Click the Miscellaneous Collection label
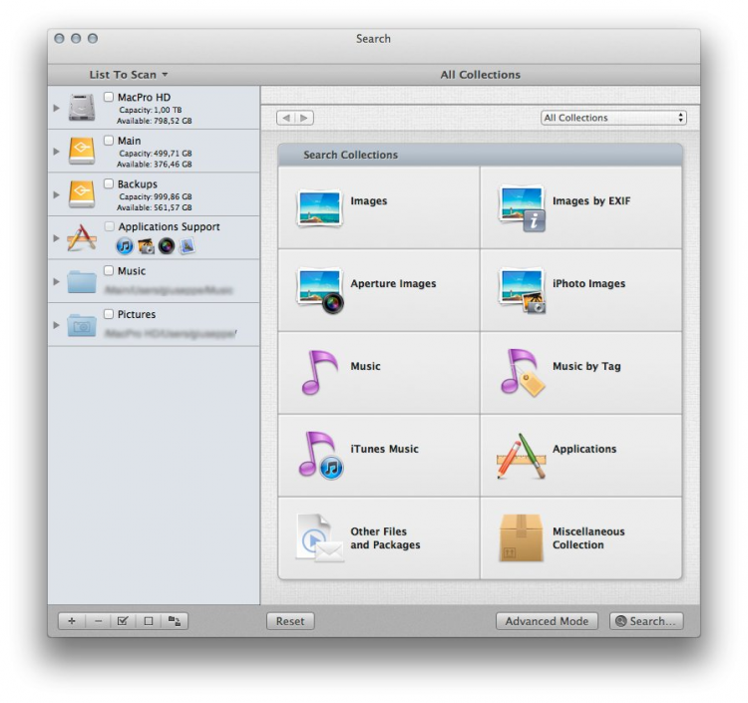 (588, 538)
